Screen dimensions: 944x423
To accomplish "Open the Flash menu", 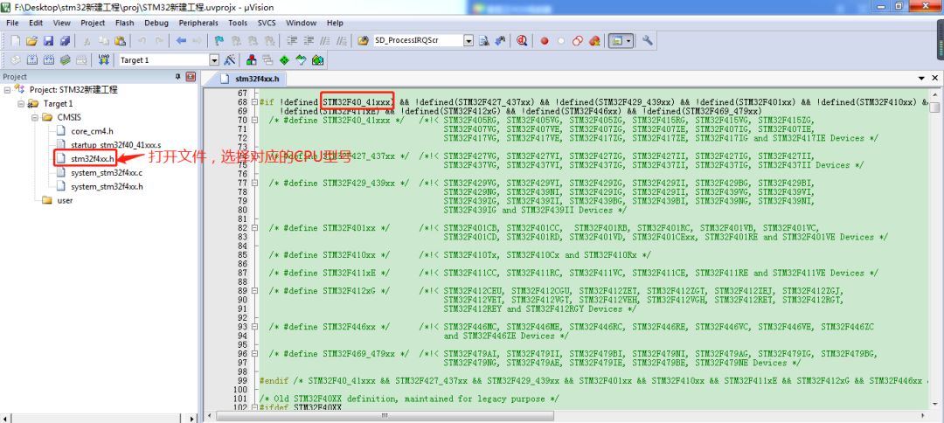I will pos(125,23).
